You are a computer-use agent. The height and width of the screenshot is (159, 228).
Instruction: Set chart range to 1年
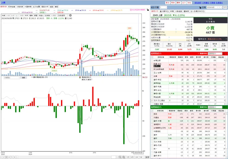point(136,157)
